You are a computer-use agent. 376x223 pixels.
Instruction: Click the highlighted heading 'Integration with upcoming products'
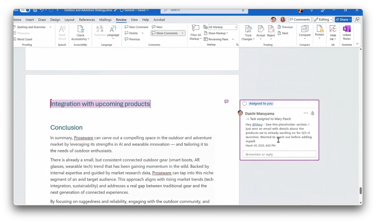point(100,104)
